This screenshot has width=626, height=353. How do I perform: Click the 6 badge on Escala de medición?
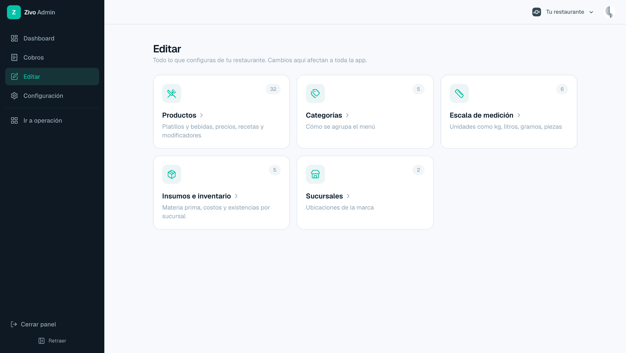coord(562,89)
